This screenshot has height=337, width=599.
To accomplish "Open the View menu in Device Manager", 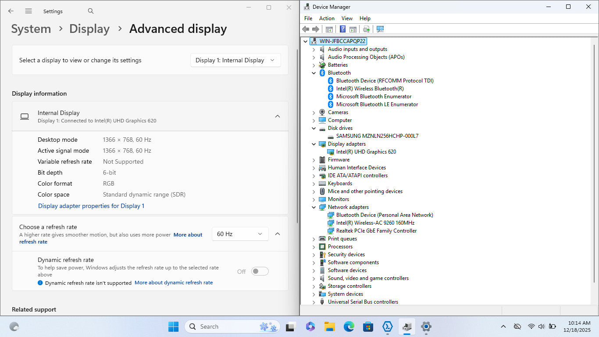I will coord(347,18).
